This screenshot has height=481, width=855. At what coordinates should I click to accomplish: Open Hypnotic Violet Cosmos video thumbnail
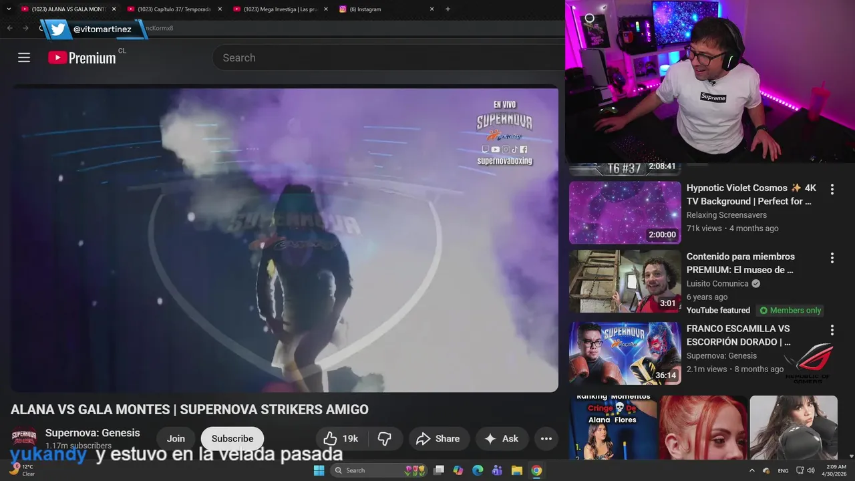(x=625, y=212)
